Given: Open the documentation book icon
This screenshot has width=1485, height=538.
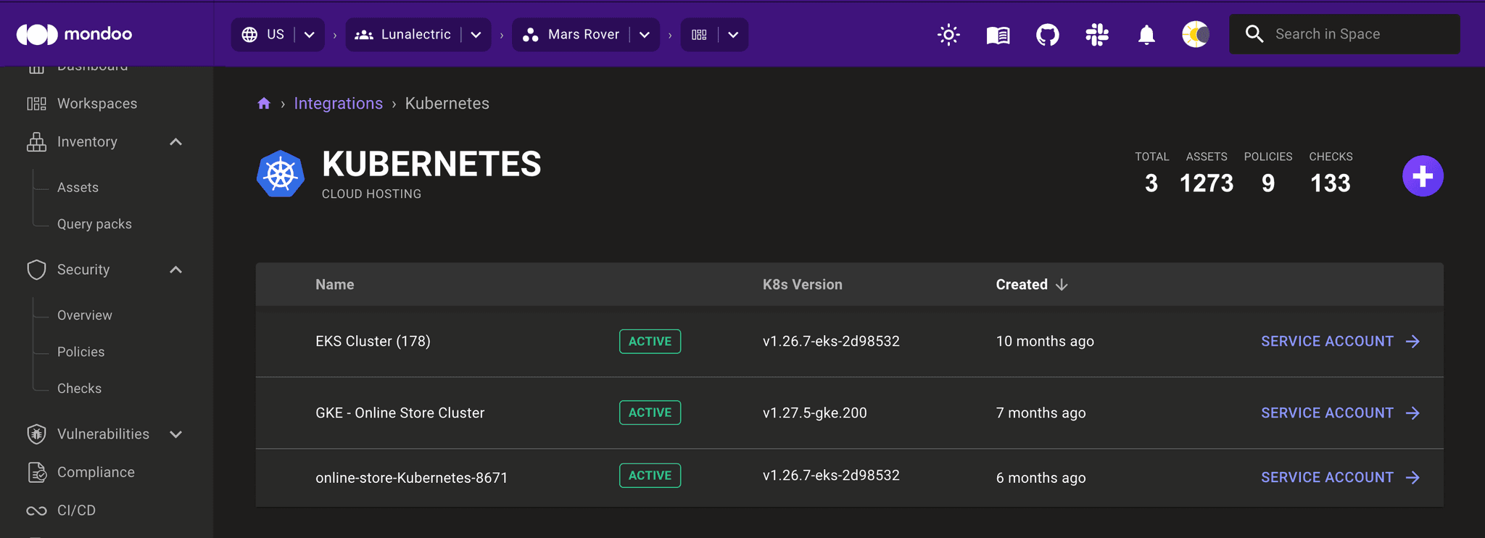Looking at the screenshot, I should (998, 35).
